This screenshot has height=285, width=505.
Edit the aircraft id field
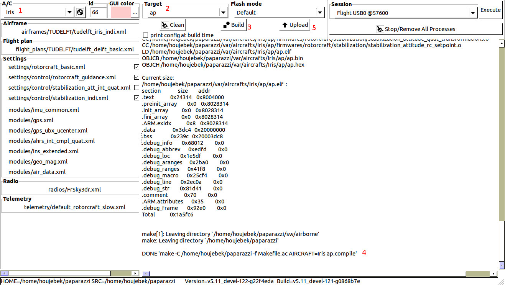(x=98, y=12)
